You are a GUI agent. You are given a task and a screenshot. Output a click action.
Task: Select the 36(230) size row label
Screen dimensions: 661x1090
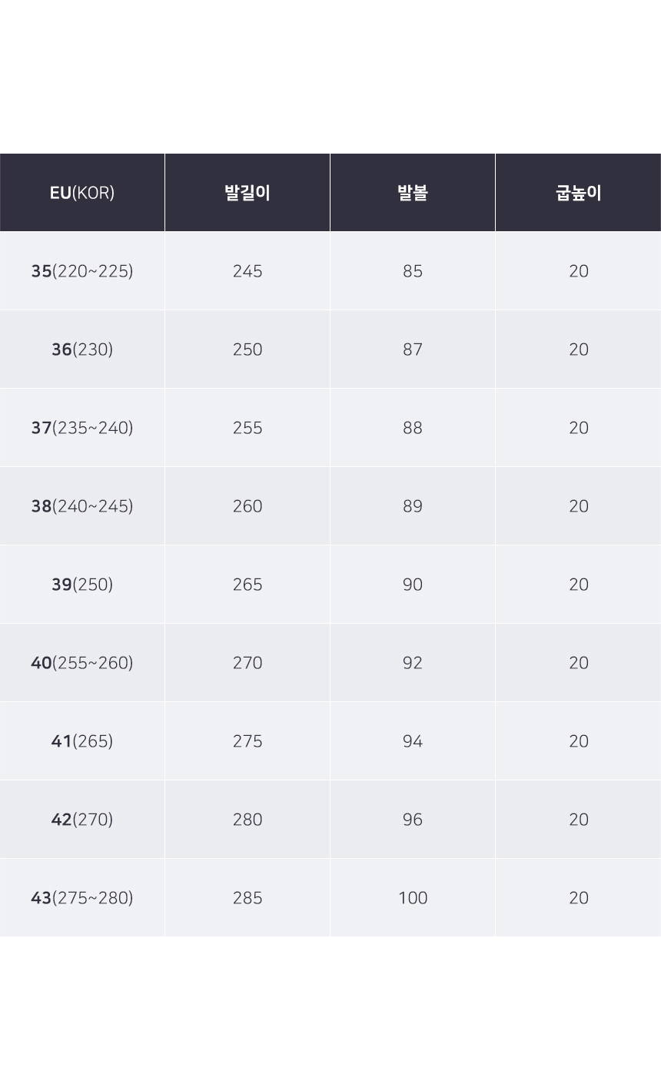(82, 350)
